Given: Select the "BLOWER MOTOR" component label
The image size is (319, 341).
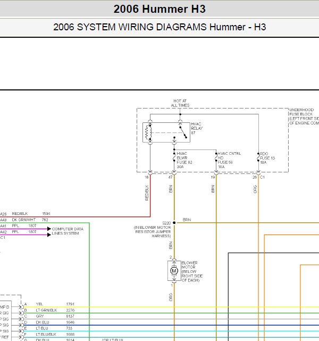Looking at the screenshot, I should [x=189, y=265].
